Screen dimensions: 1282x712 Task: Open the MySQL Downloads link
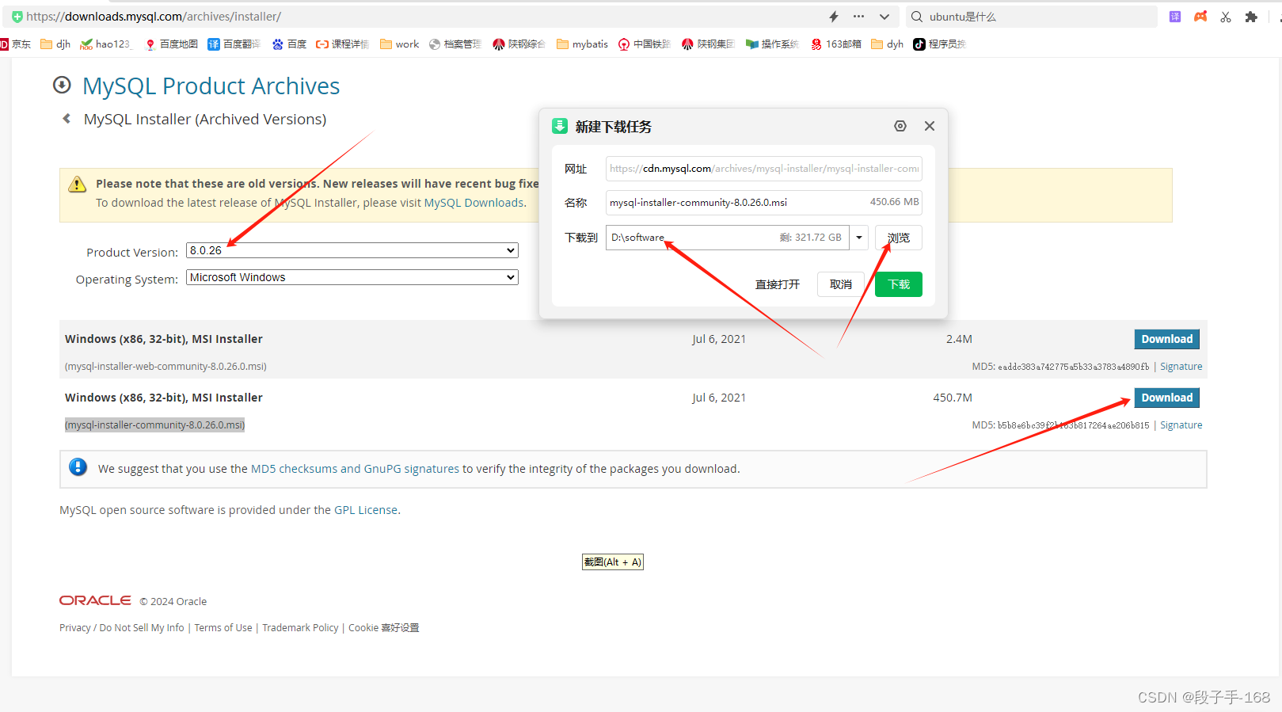point(474,203)
